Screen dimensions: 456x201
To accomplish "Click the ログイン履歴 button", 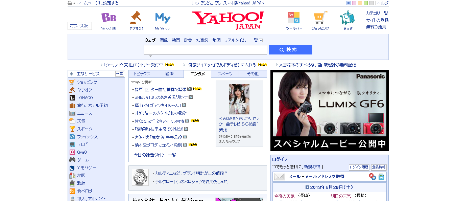I will [x=359, y=167].
